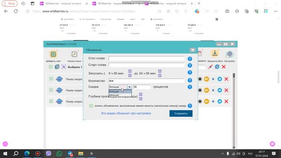Delete the second Пасер скидок row with the red X
This screenshot has height=158, width=281.
click(227, 90)
